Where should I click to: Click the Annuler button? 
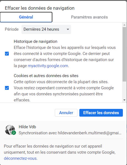[x=66, y=113]
